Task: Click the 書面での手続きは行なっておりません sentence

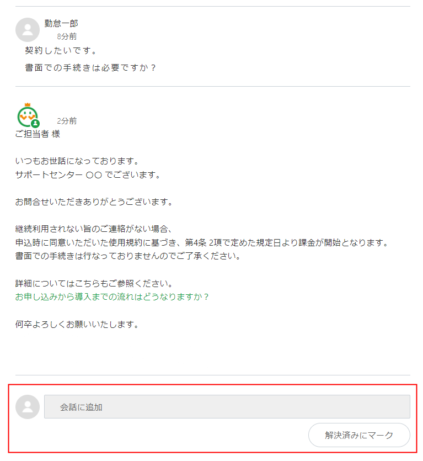Action: [128, 256]
